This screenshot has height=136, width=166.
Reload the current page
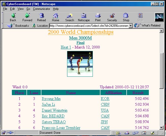pyautogui.click(x=42, y=17)
